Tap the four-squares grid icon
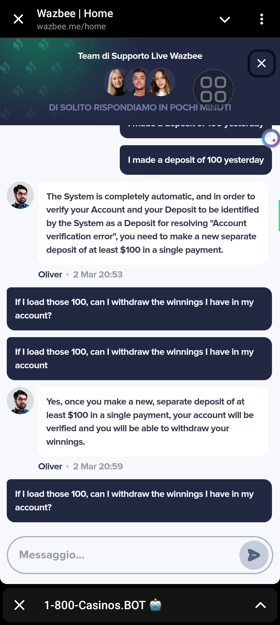The image size is (280, 625). 213,89
